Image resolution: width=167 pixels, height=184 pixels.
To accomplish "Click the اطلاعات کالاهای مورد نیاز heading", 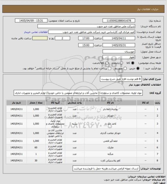I will pos(145,85).
